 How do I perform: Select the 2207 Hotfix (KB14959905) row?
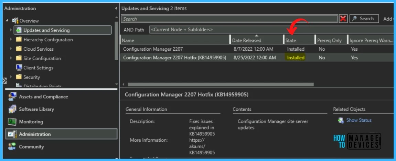click(x=258, y=58)
